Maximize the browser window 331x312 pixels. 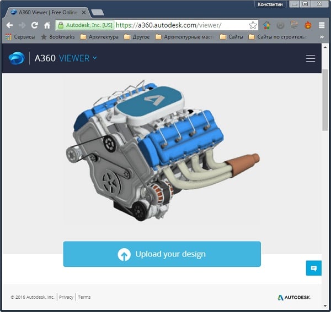tap(305, 4)
